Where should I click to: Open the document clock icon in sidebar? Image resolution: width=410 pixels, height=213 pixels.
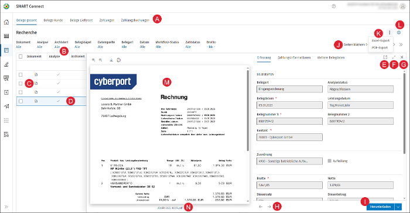point(6,92)
